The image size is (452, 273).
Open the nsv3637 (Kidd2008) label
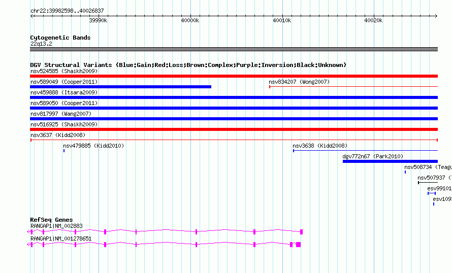click(58, 135)
